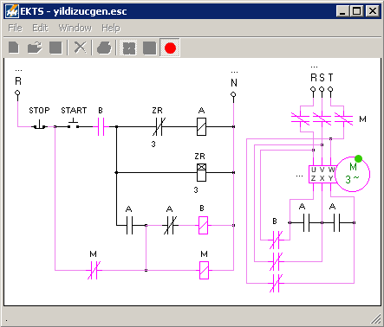Click the three-phase motor M symbol
The height and width of the screenshot is (327, 384).
(x=353, y=174)
